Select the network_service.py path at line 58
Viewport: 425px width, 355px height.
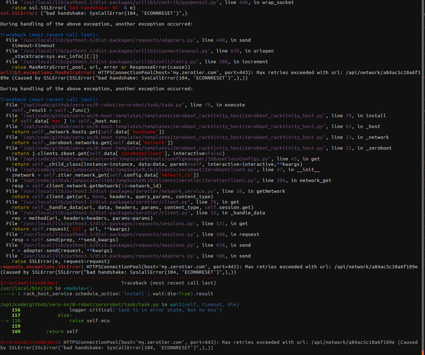(x=119, y=191)
